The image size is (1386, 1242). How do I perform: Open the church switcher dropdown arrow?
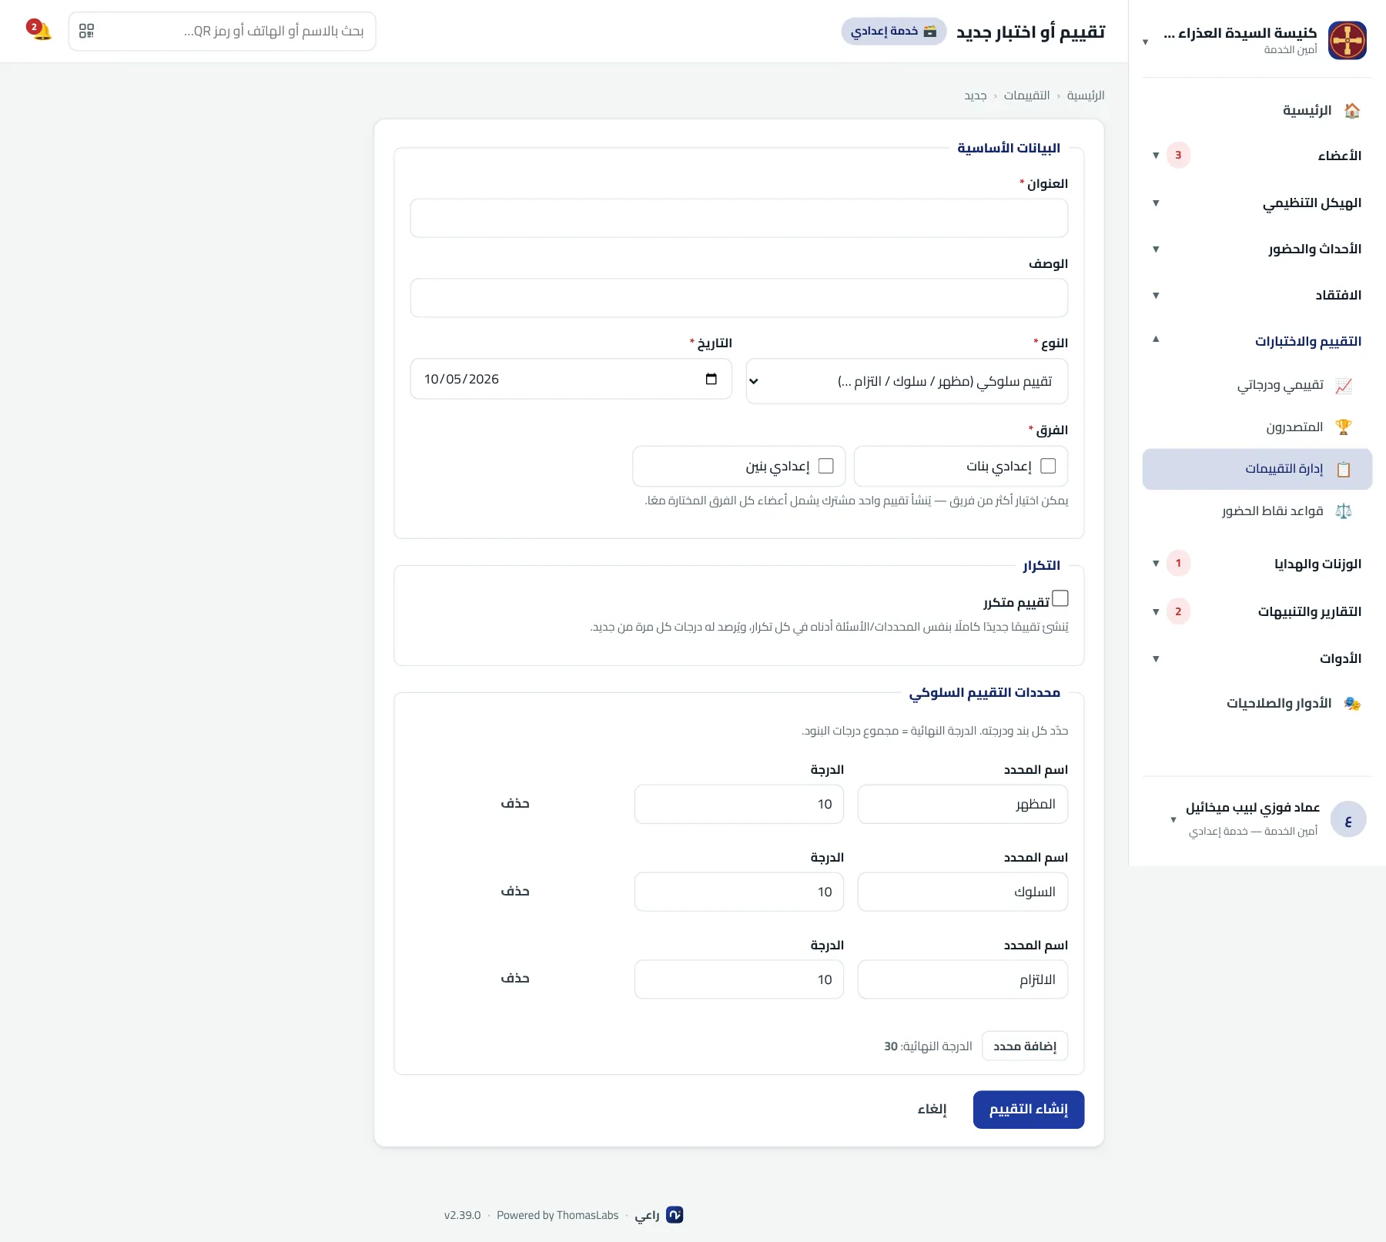[1146, 42]
